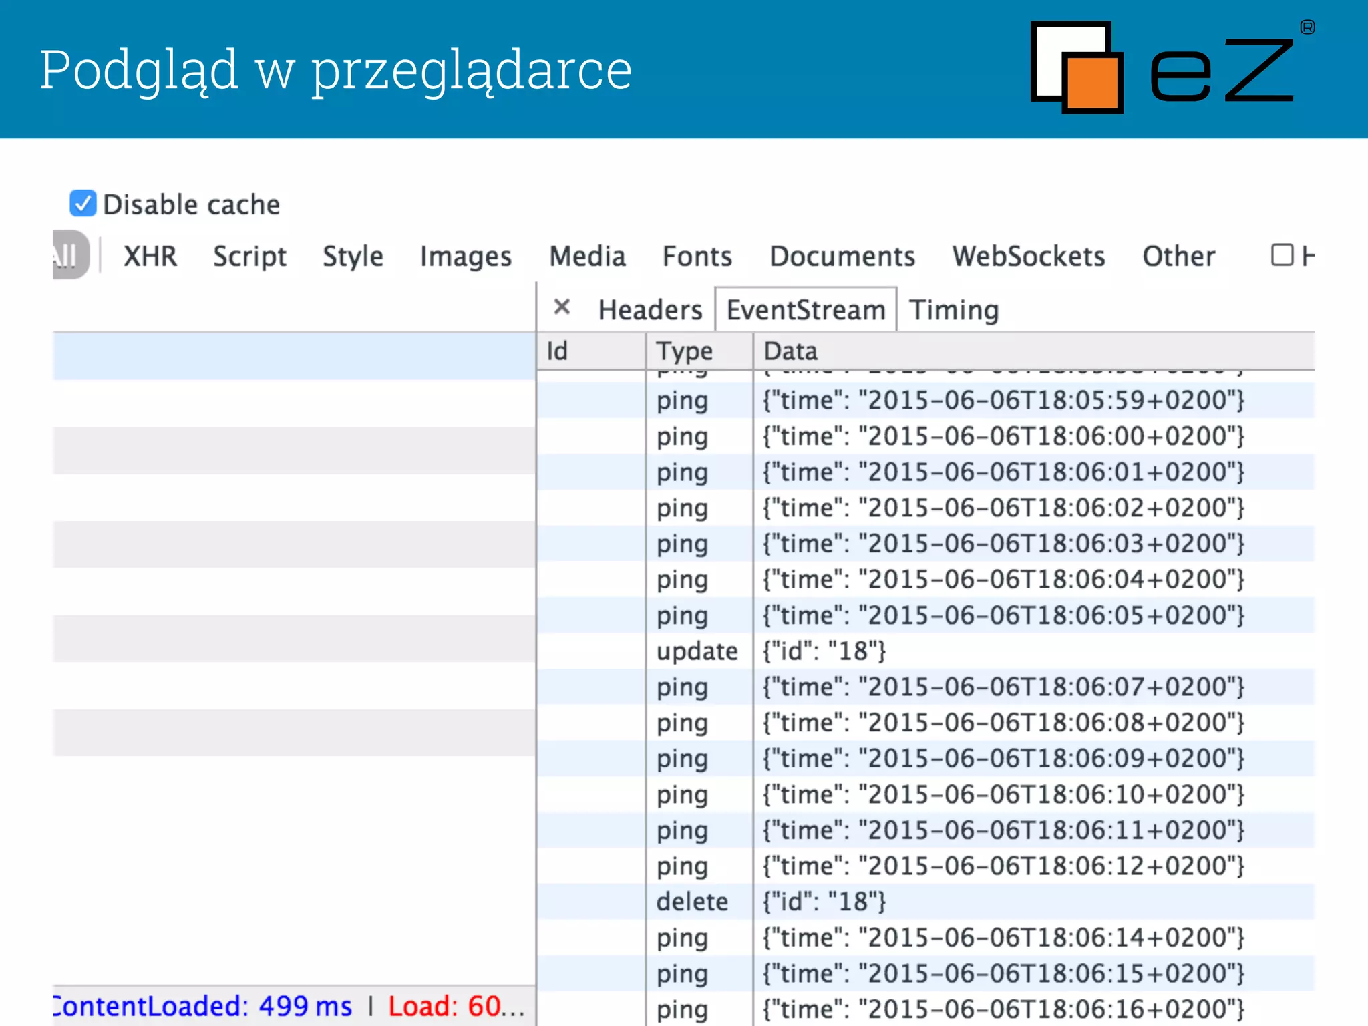Select the All filter button
Screen dimensions: 1368x1026
[69, 255]
